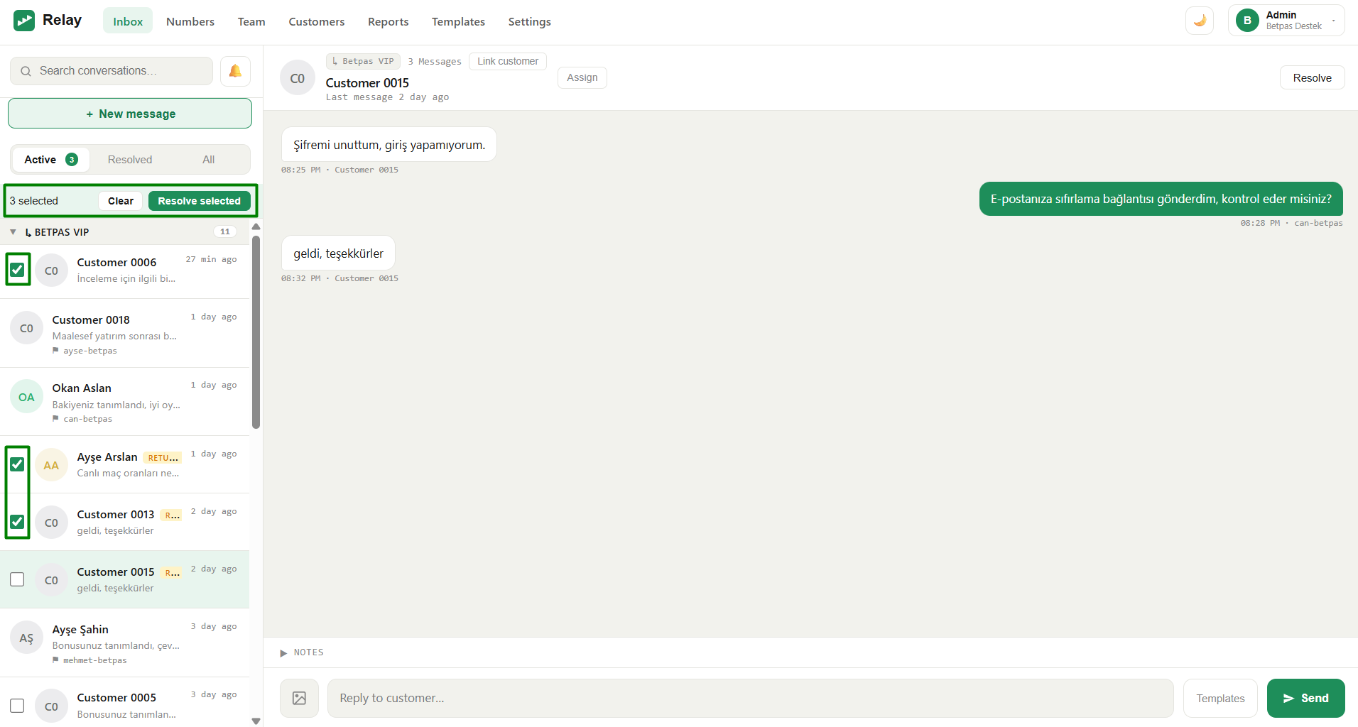1358x727 pixels.
Task: Collapse the BETPAS VIP conversation group
Action: tap(13, 232)
